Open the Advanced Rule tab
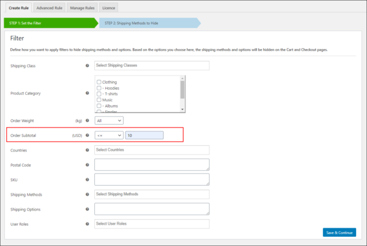Image resolution: width=367 pixels, height=246 pixels. (x=50, y=8)
